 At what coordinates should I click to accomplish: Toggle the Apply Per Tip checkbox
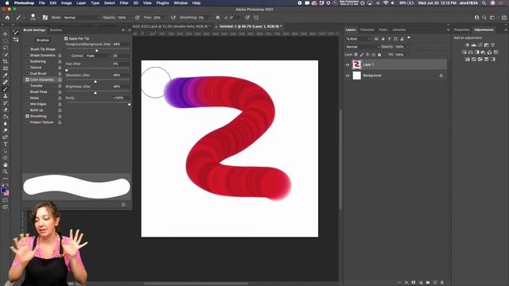(x=66, y=38)
